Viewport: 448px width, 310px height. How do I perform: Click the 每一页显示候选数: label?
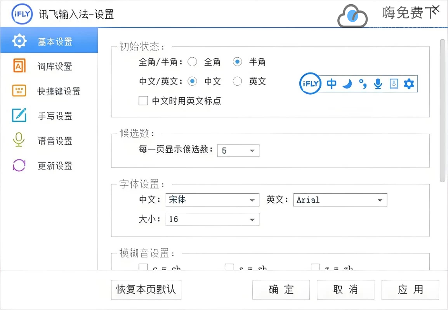176,149
